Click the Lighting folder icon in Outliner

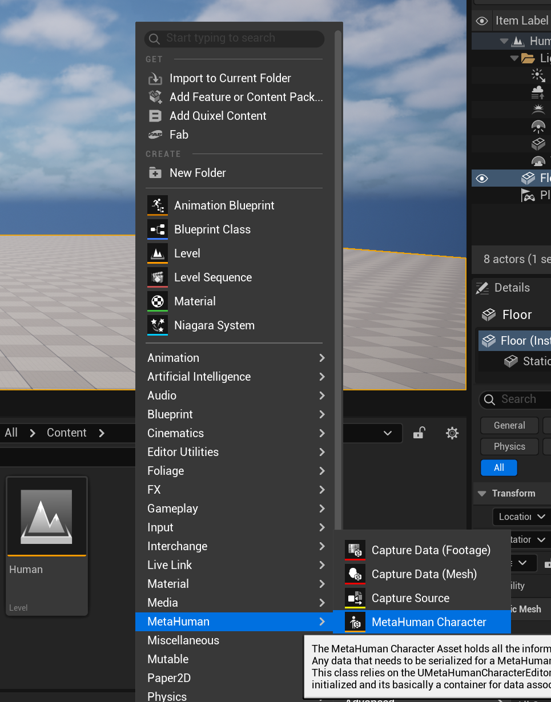point(528,58)
